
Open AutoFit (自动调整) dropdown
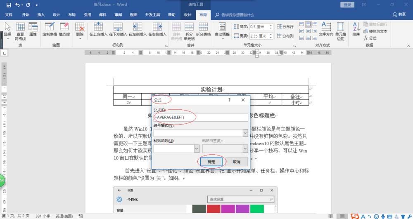222,31
